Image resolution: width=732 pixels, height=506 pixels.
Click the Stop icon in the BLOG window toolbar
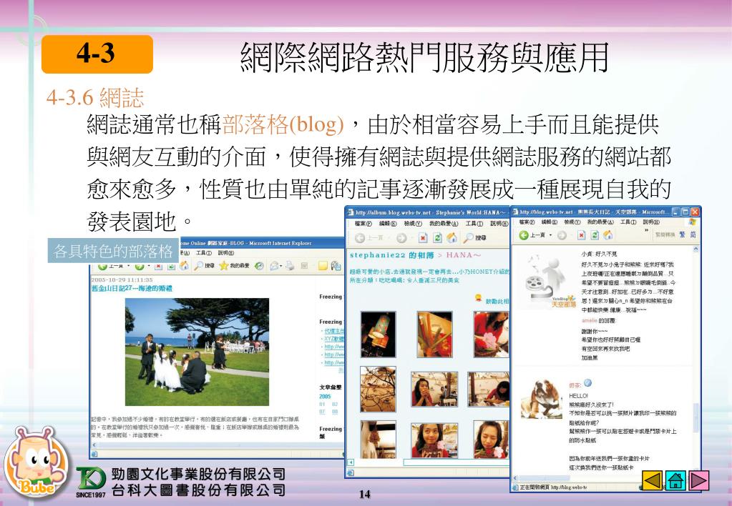click(x=158, y=266)
